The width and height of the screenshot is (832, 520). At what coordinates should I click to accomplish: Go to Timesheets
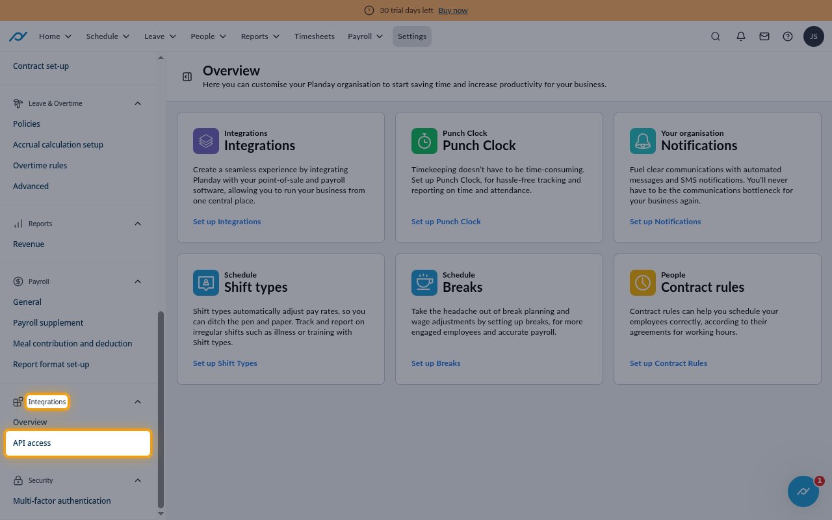coord(314,36)
